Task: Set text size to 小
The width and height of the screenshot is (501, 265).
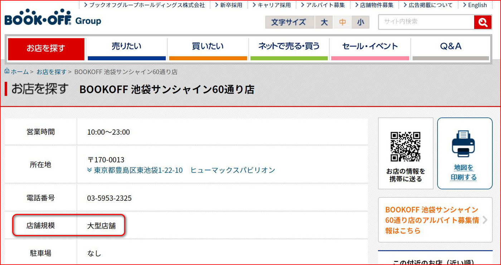Action: [x=360, y=22]
